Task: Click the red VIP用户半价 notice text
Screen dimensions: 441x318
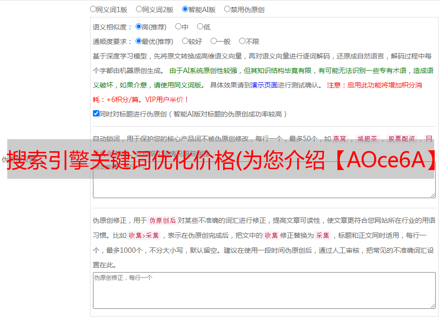Action: pyautogui.click(x=166, y=100)
